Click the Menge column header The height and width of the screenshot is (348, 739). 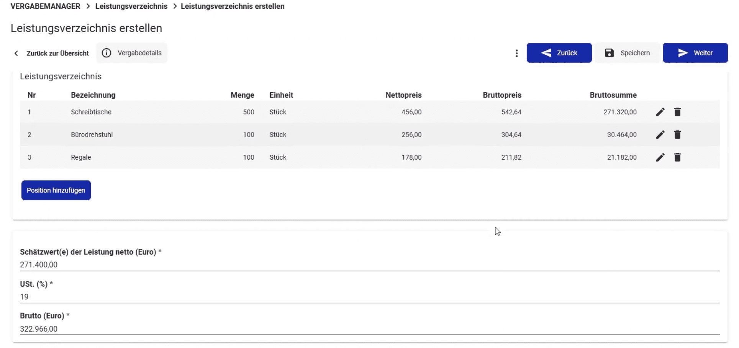tap(243, 95)
